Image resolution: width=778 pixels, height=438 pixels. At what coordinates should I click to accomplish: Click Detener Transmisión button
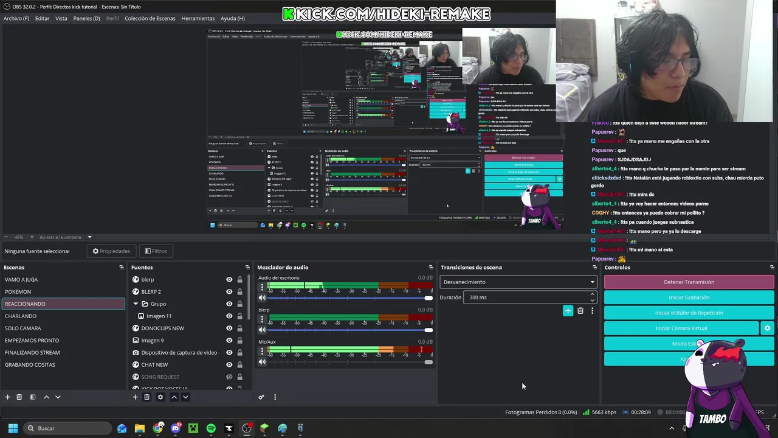click(x=689, y=282)
